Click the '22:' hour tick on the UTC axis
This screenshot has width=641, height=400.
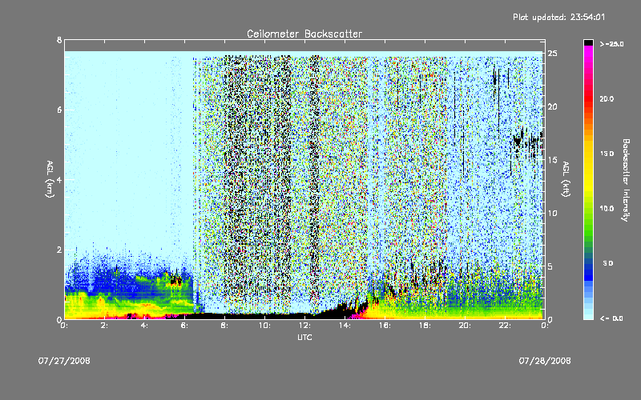pos(505,326)
